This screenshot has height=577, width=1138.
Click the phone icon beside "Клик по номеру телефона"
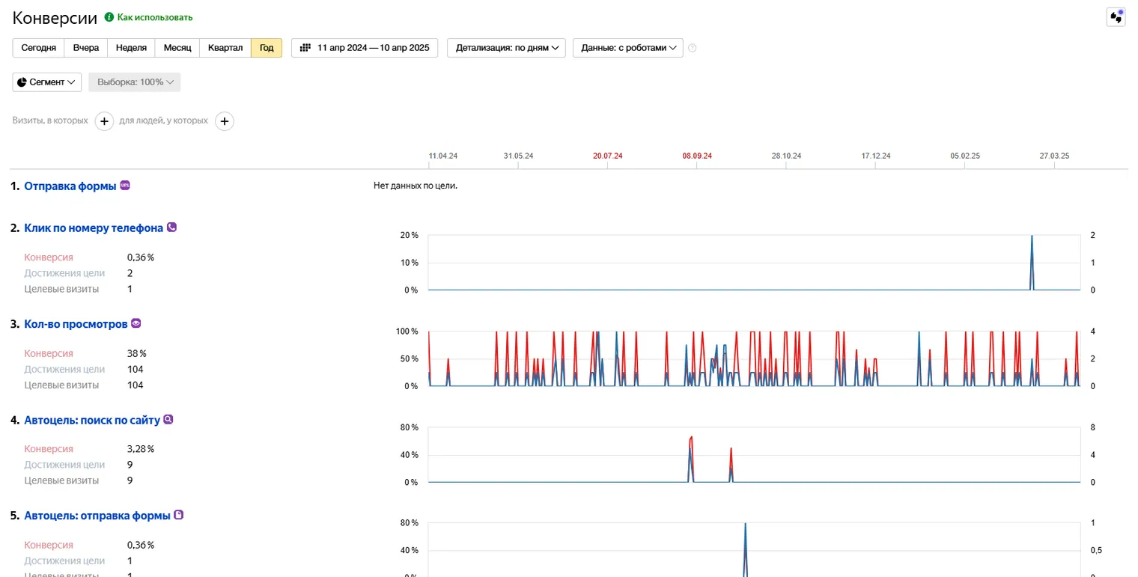coord(171,228)
